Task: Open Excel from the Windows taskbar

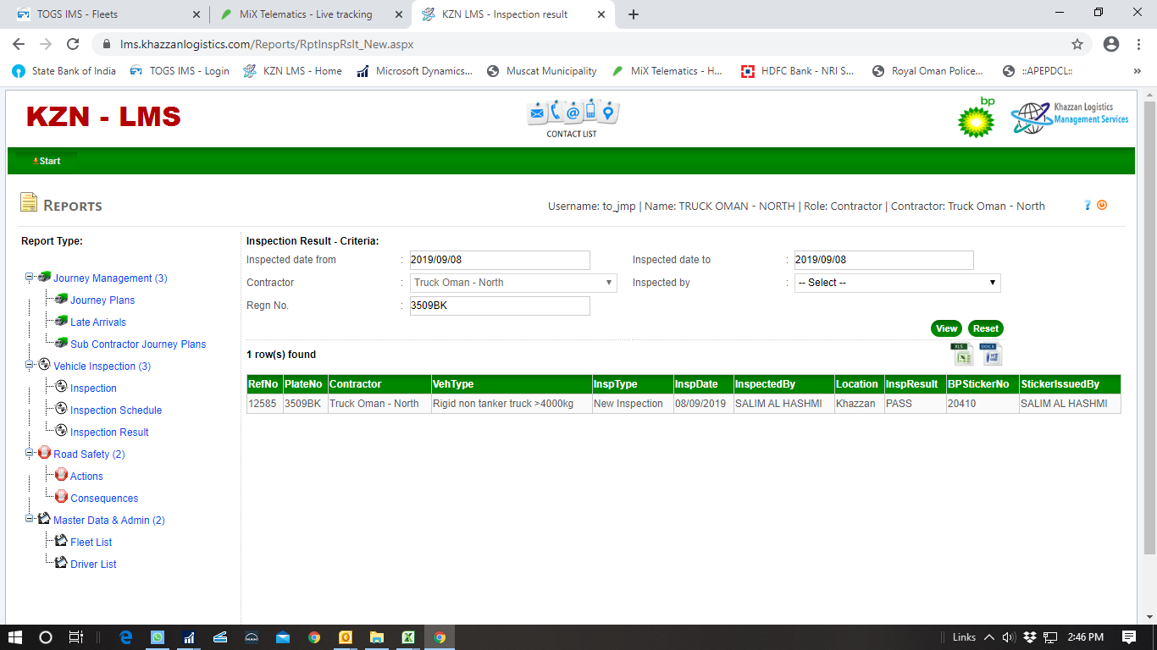Action: [407, 637]
